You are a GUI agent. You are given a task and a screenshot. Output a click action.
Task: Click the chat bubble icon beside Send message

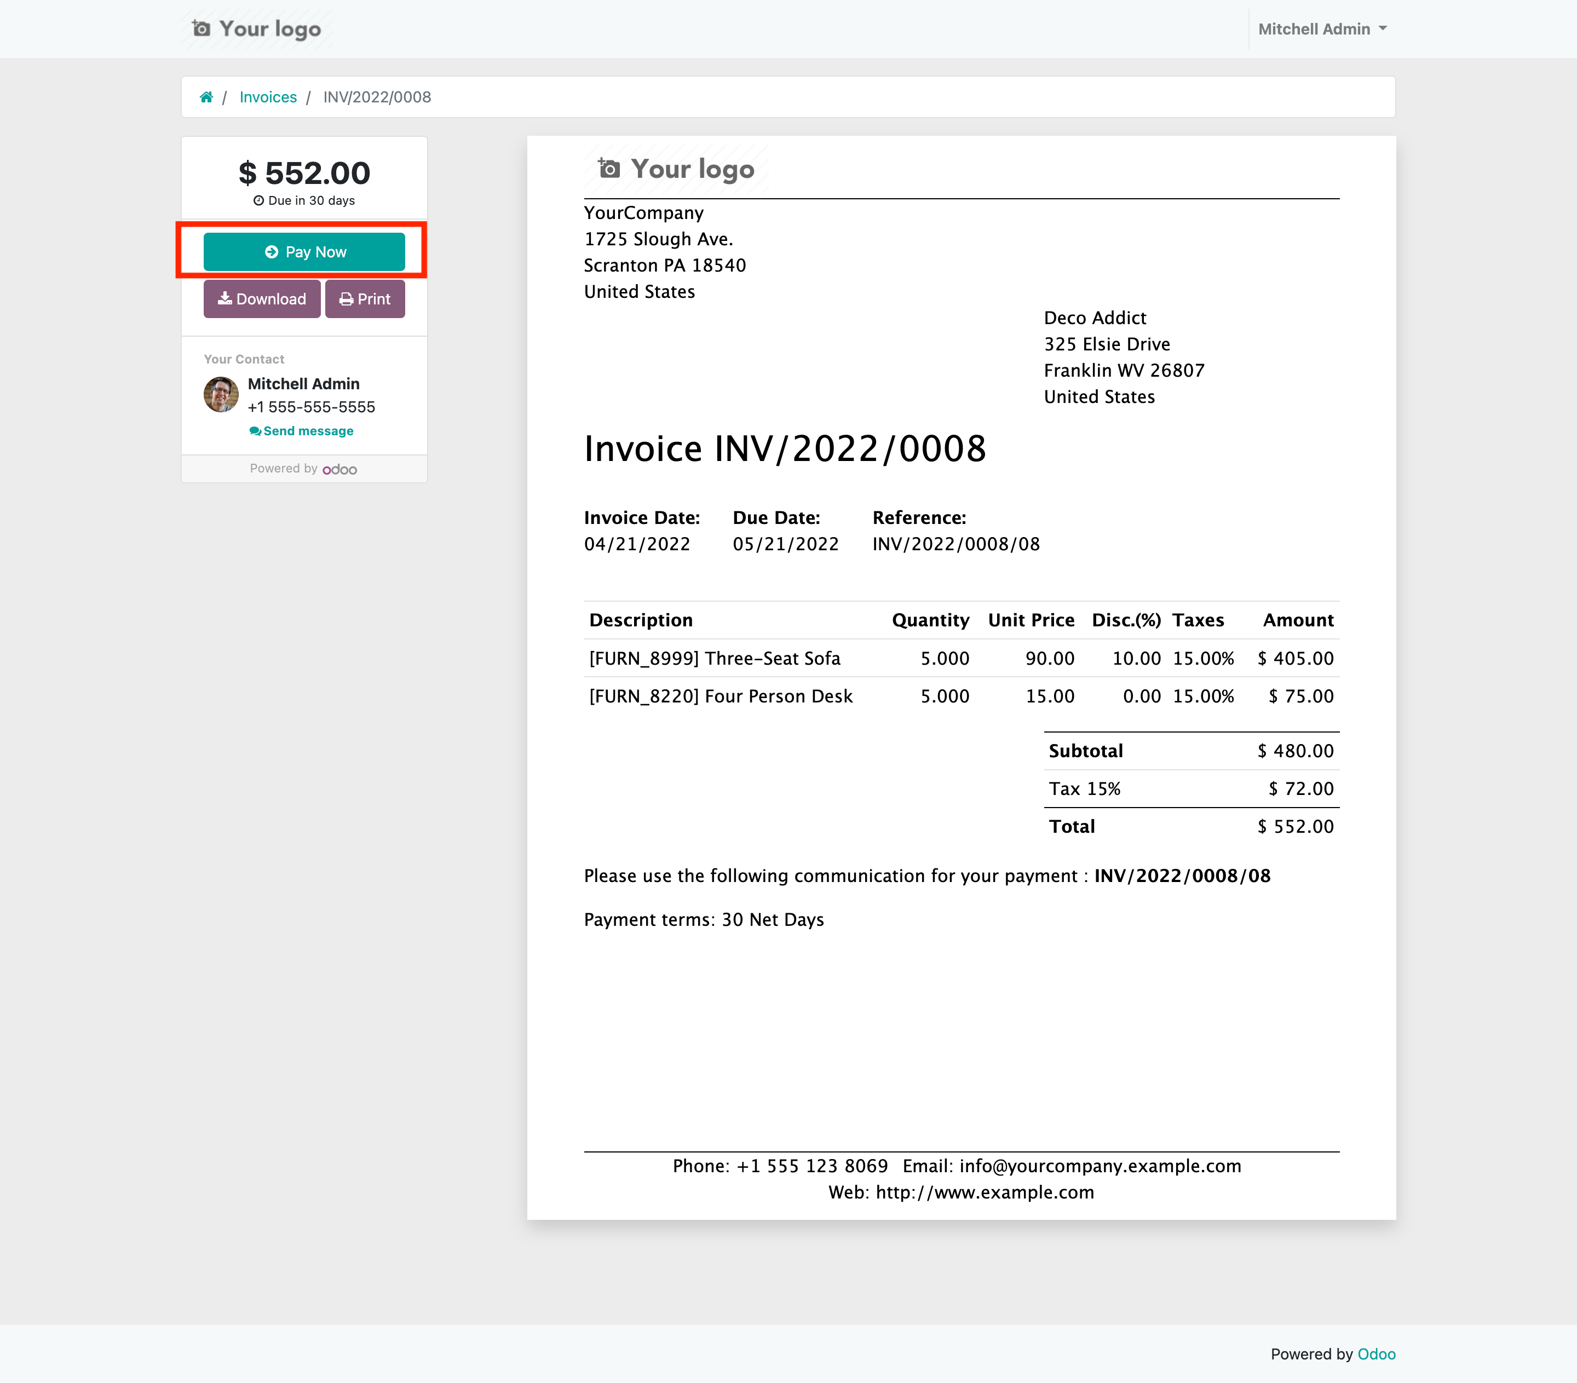pos(255,431)
